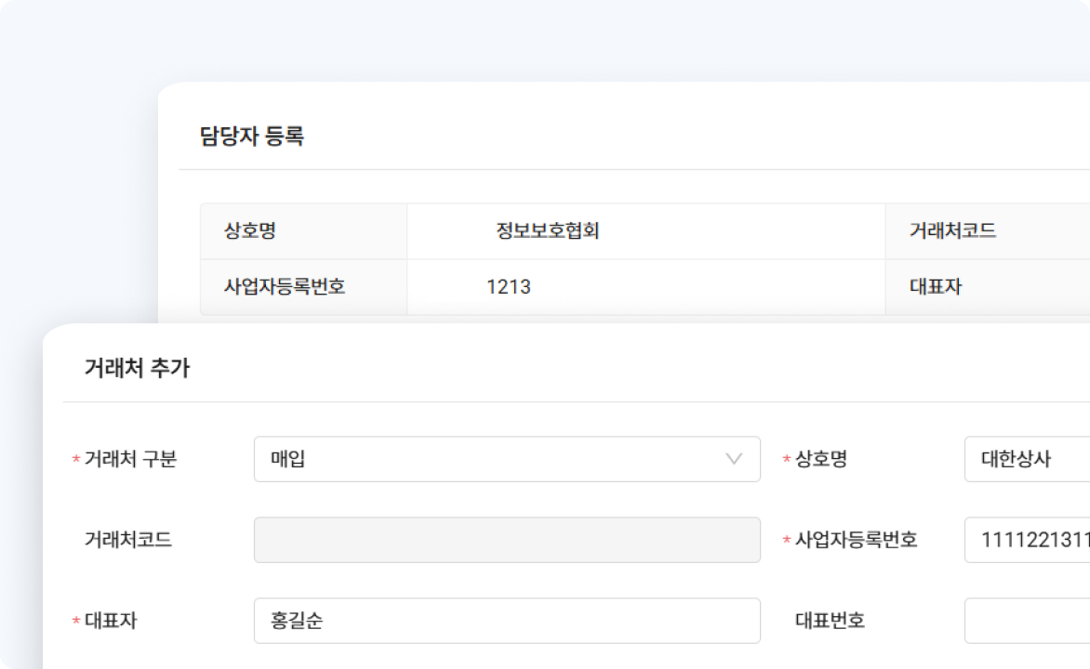Click the greyed-out 거래처코드 input box
1090x669 pixels.
tap(507, 540)
